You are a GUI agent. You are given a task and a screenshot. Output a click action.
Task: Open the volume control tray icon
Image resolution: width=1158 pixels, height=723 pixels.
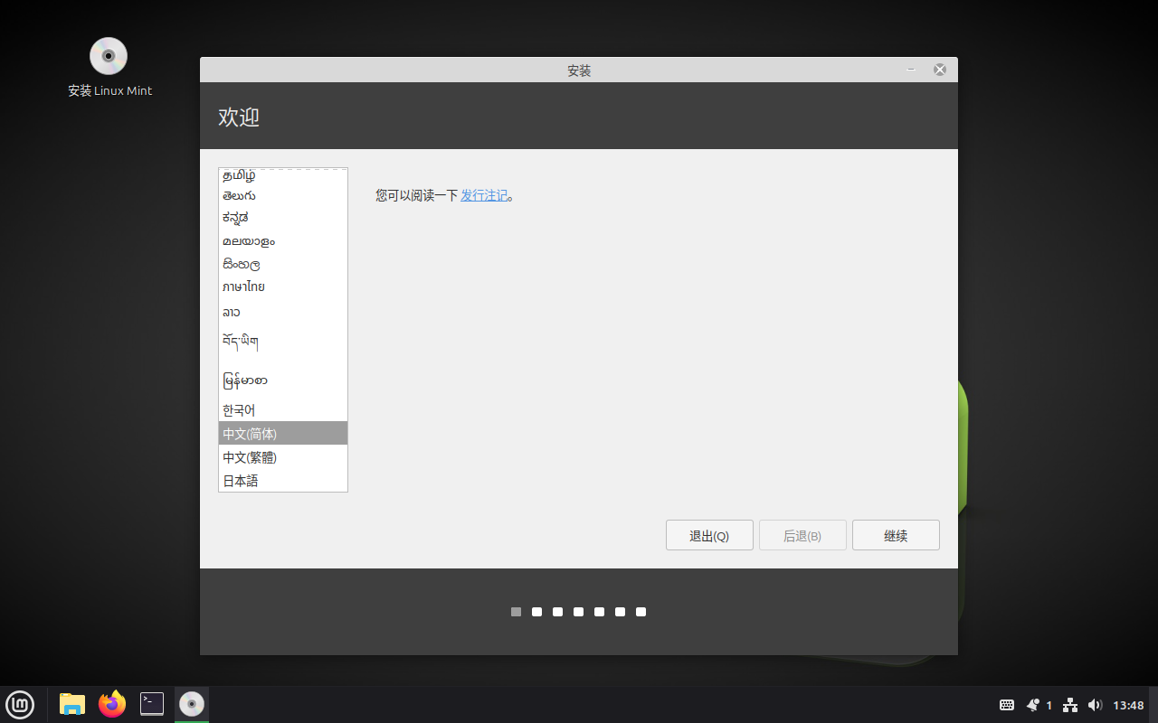pos(1095,705)
